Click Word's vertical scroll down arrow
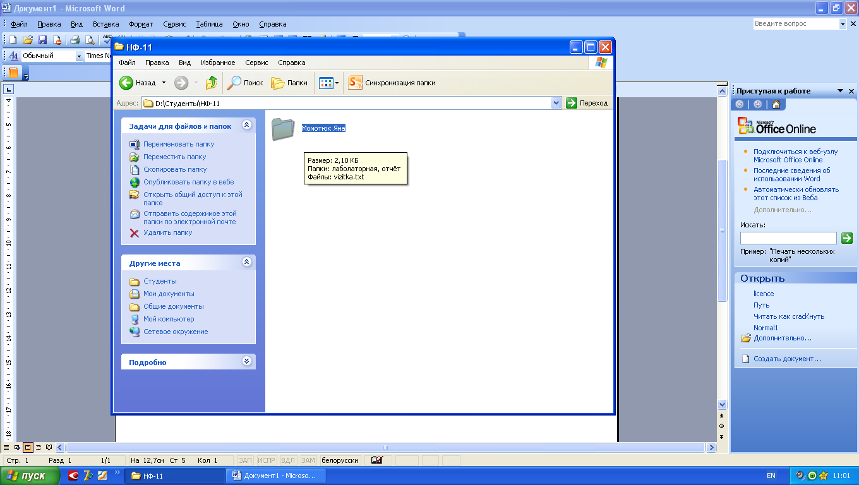The height and width of the screenshot is (485, 859). click(x=723, y=405)
